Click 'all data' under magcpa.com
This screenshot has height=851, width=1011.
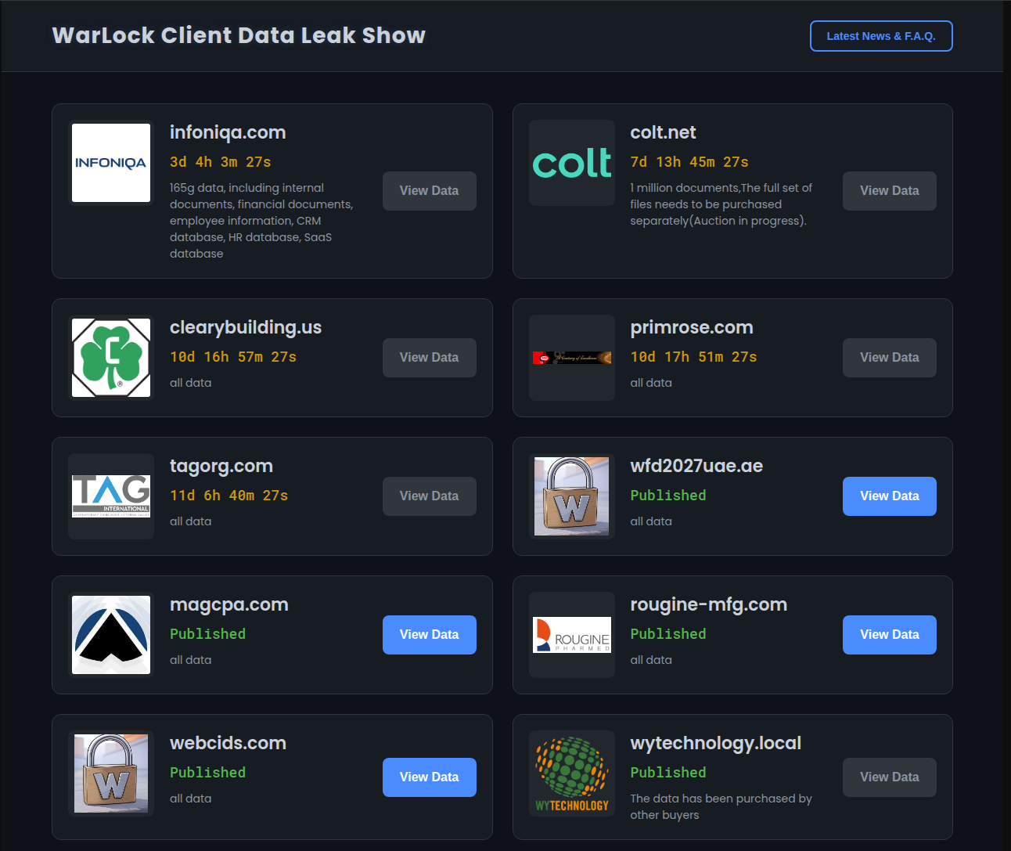point(191,660)
